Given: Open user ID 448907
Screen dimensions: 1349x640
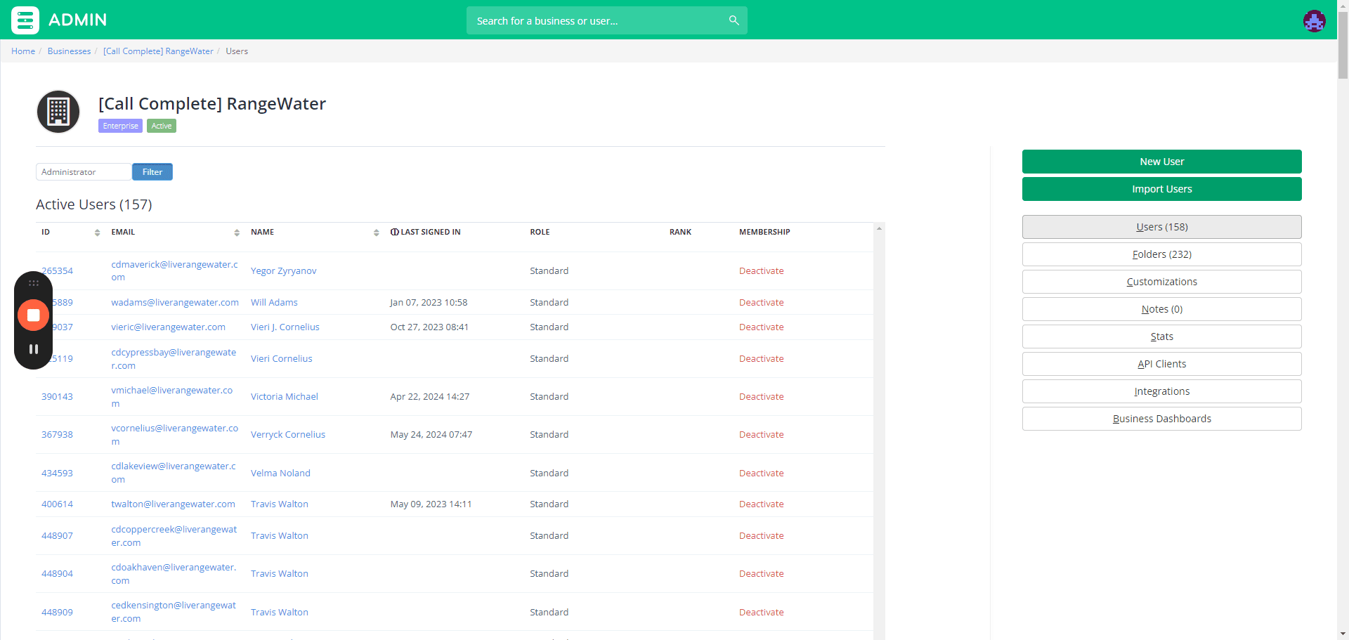Looking at the screenshot, I should click(x=57, y=536).
